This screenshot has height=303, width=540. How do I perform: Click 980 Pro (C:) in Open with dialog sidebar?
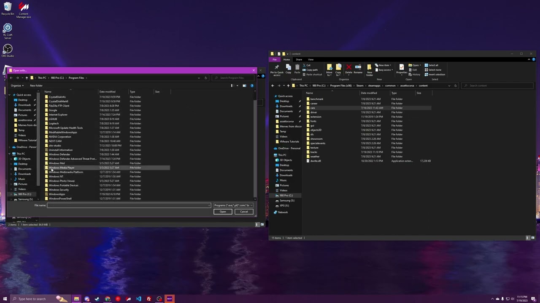point(24,194)
